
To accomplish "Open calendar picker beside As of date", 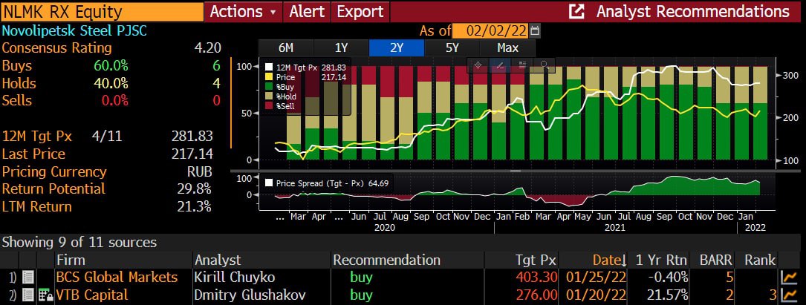I will [535, 31].
